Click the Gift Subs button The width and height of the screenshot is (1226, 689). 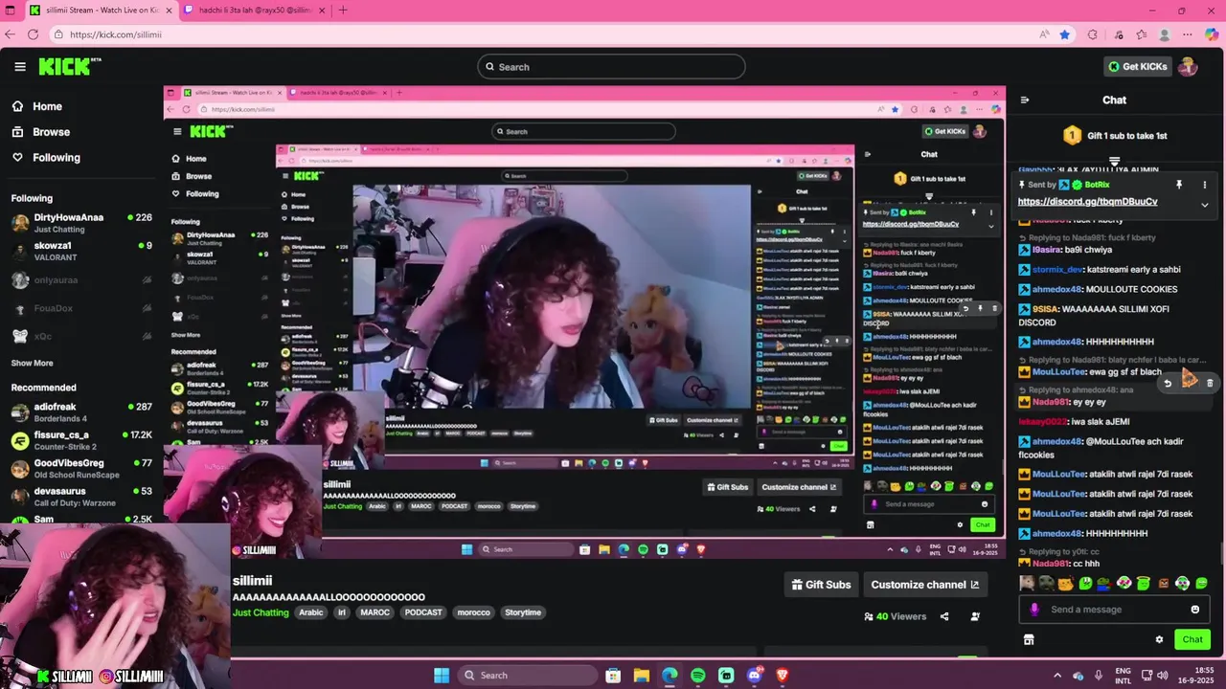click(x=821, y=585)
